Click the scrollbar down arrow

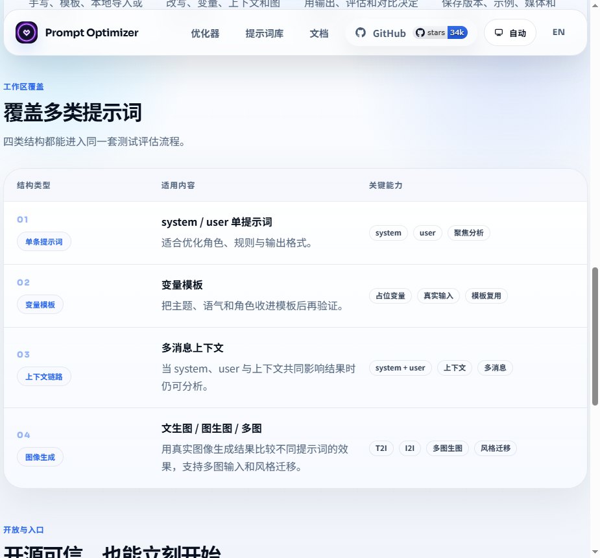[x=595, y=552]
